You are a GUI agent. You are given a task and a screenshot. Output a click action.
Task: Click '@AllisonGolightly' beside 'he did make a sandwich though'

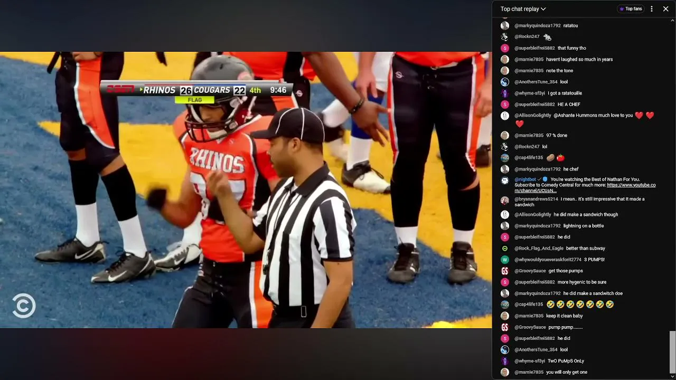[x=532, y=214]
